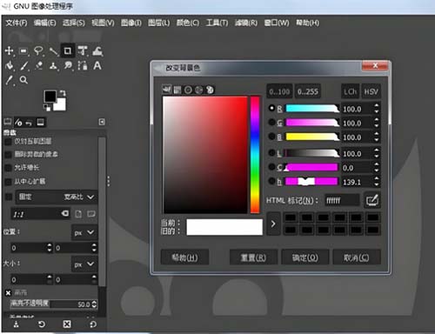Click the R value 100.0 spinner arrows
The width and height of the screenshot is (435, 334).
point(377,109)
